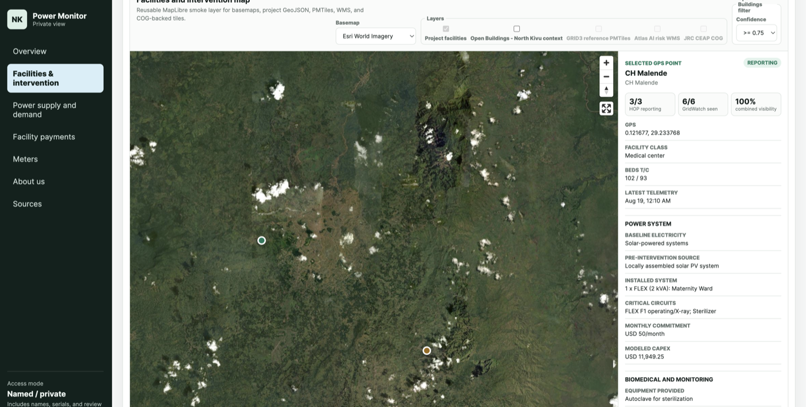Toggle Atlas AI risk WMS layer checkbox
The height and width of the screenshot is (407, 806).
tap(657, 29)
